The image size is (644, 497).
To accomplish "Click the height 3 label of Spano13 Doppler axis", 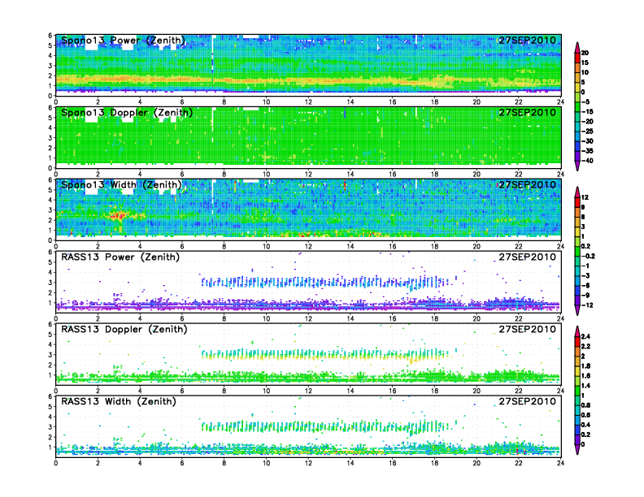I will coord(50,138).
